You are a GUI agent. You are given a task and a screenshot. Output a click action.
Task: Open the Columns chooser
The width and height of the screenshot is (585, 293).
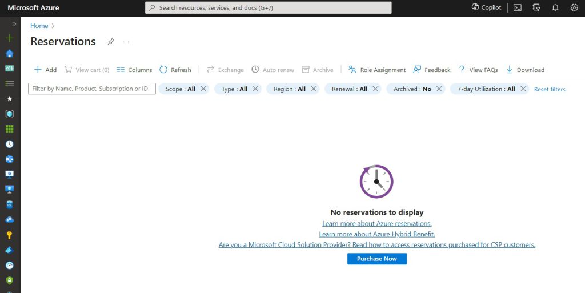tap(134, 70)
